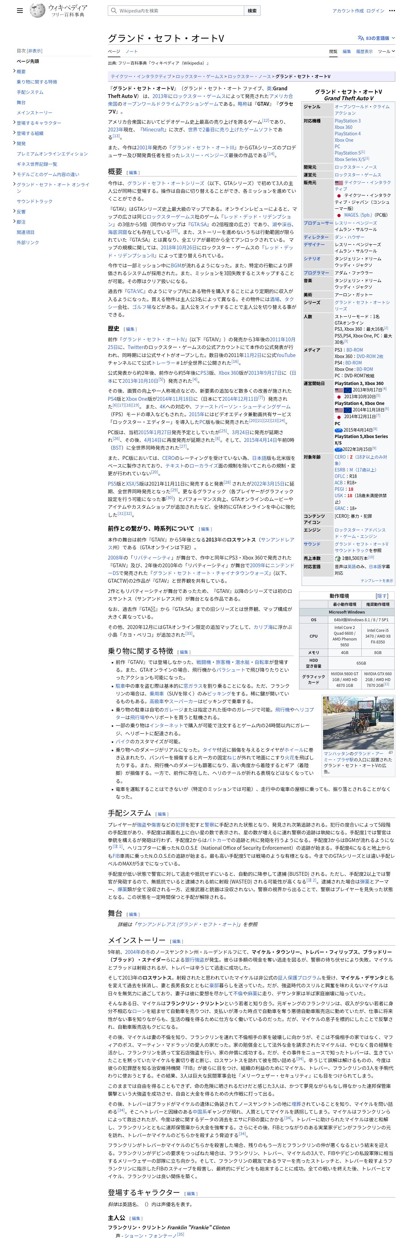Go to 外部リンク in sidebar contents
412x1238 pixels.
[28, 242]
